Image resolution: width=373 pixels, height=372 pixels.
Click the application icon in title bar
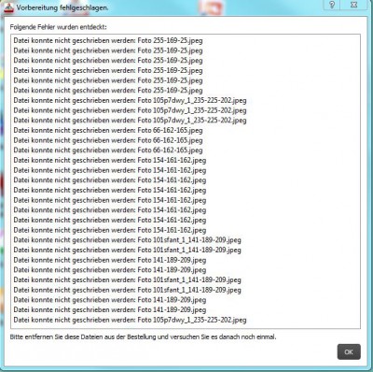click(x=9, y=7)
